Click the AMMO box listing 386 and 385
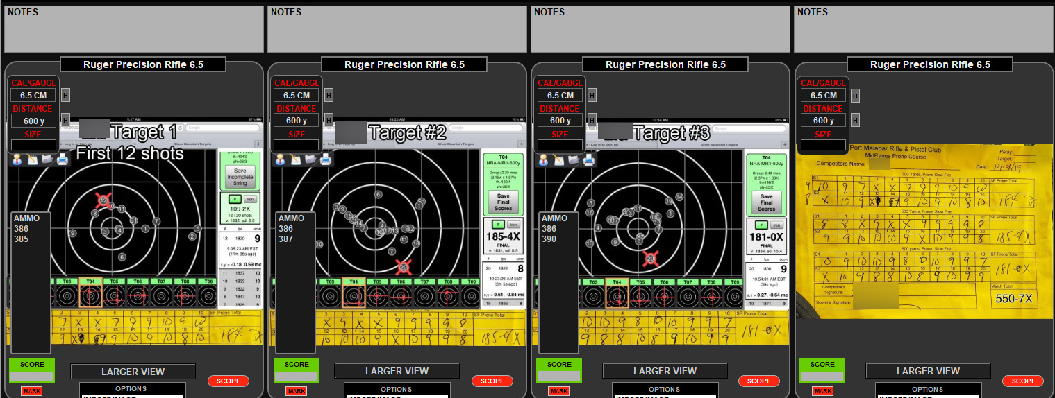This screenshot has width=1055, height=398. [x=31, y=283]
